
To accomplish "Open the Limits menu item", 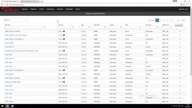I will 41,9.
